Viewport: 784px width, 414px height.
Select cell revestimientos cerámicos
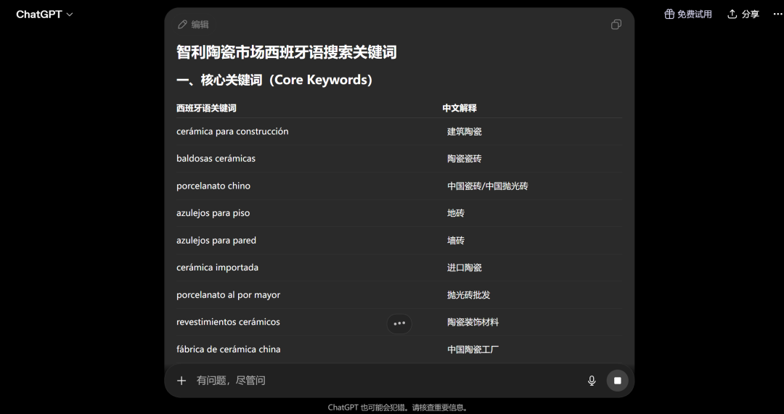tap(228, 322)
